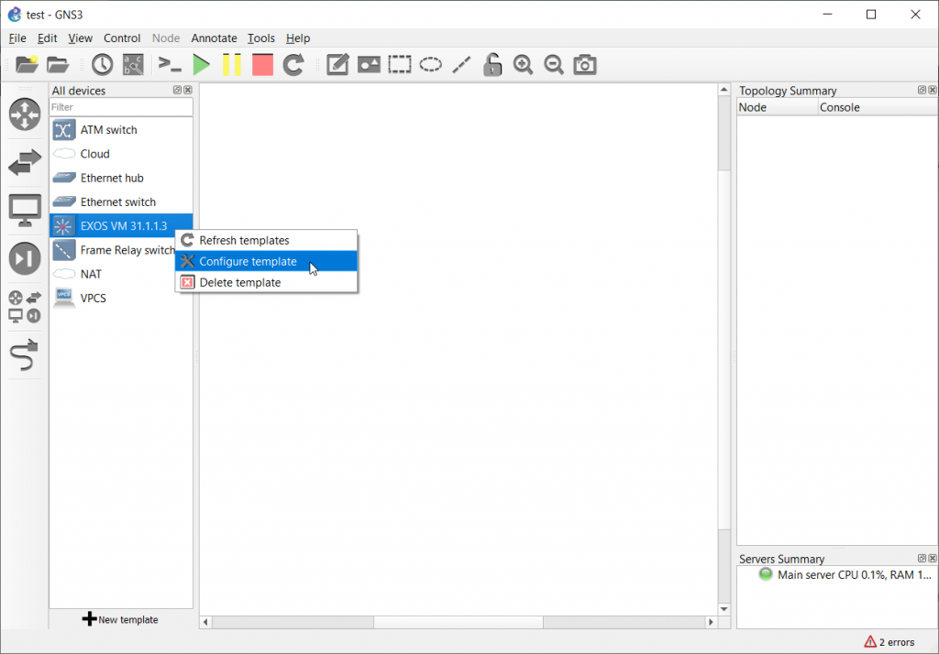Select Cloud in device list
This screenshot has width=939, height=654.
(x=121, y=154)
